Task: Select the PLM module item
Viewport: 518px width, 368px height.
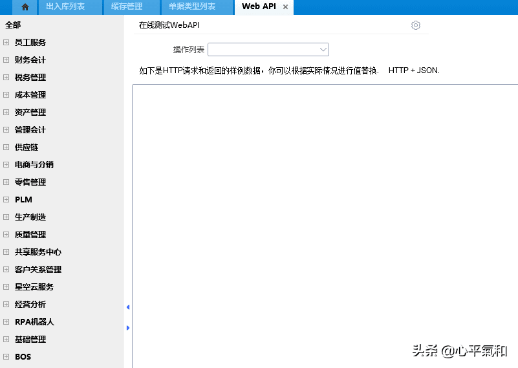Action: point(23,200)
